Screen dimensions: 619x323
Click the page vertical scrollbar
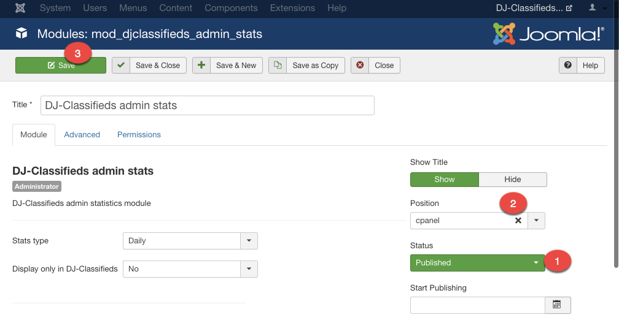pos(617,134)
